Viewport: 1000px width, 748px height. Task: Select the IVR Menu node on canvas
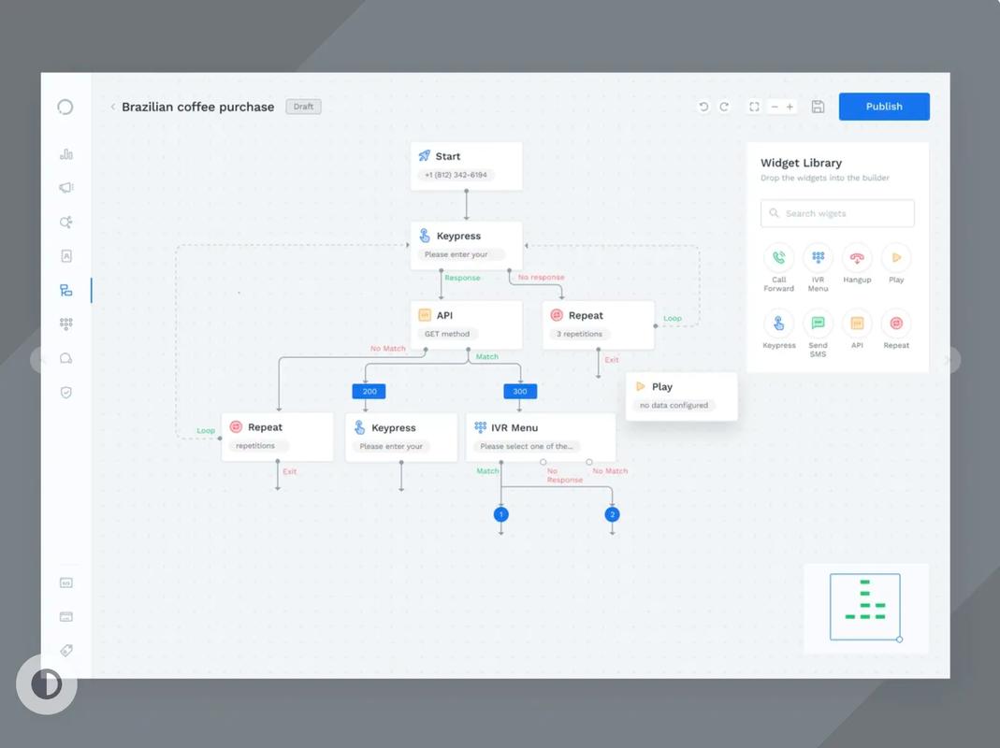541,437
